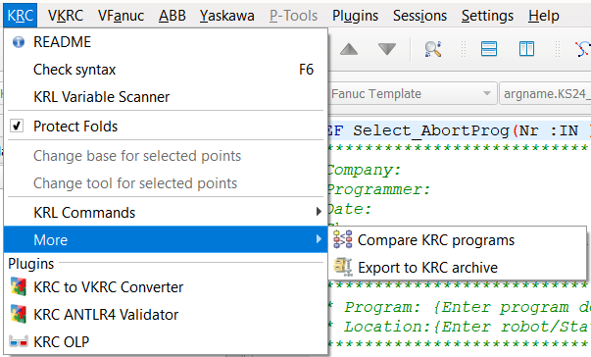Viewport: 591px width, 357px height.
Task: Click the up arrow toolbar icon
Action: click(349, 49)
